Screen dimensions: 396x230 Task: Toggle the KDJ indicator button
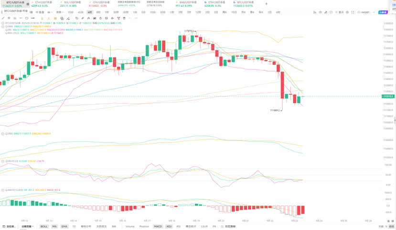click(169, 227)
